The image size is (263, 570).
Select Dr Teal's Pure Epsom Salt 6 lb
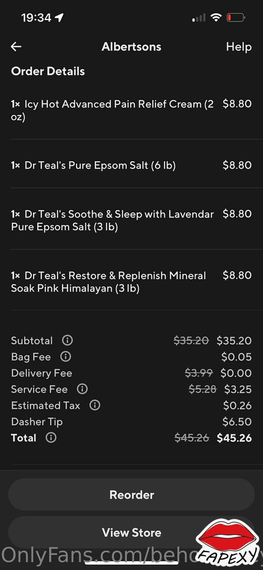point(132,165)
